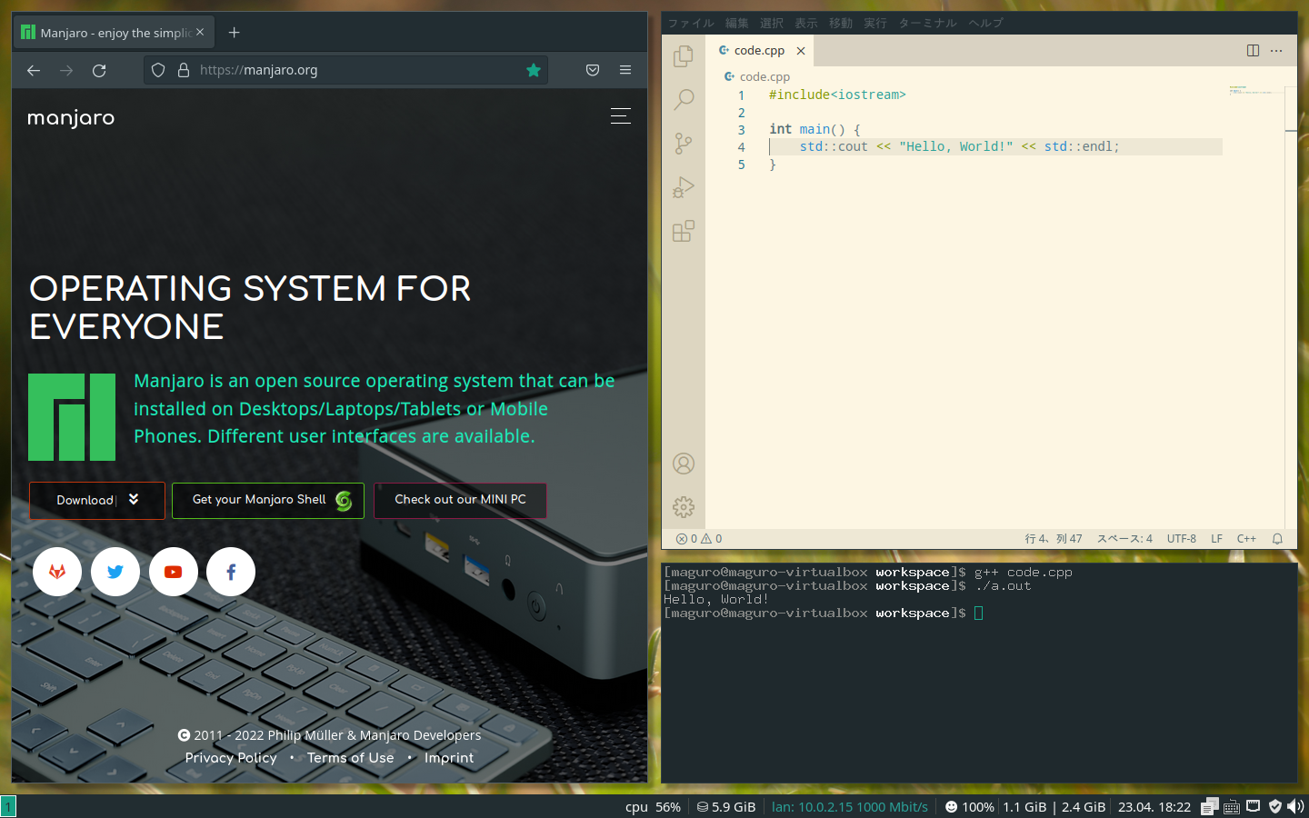Open the Search view in sidebar

tap(684, 99)
